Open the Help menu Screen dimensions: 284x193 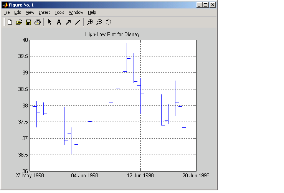click(x=92, y=12)
